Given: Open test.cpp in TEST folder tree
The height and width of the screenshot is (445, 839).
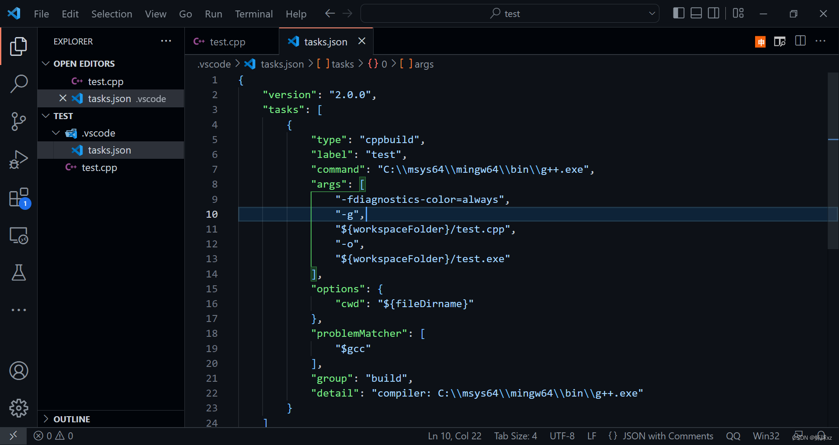Looking at the screenshot, I should click(x=111, y=168).
